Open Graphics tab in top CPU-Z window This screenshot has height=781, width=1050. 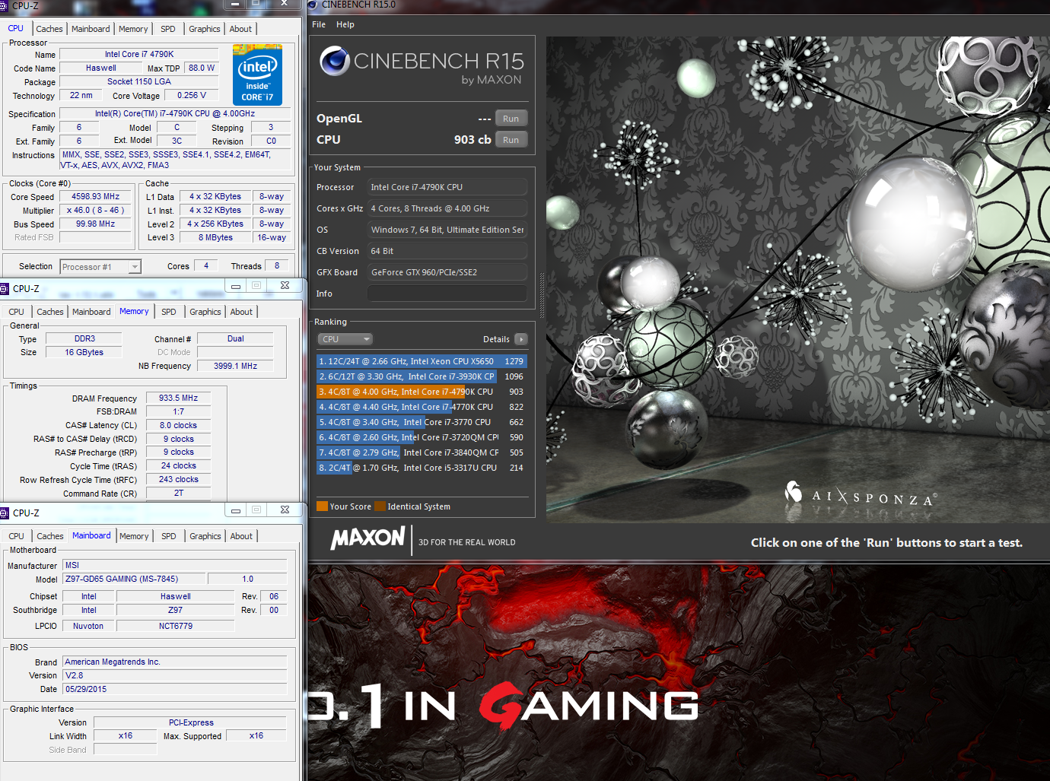(205, 29)
